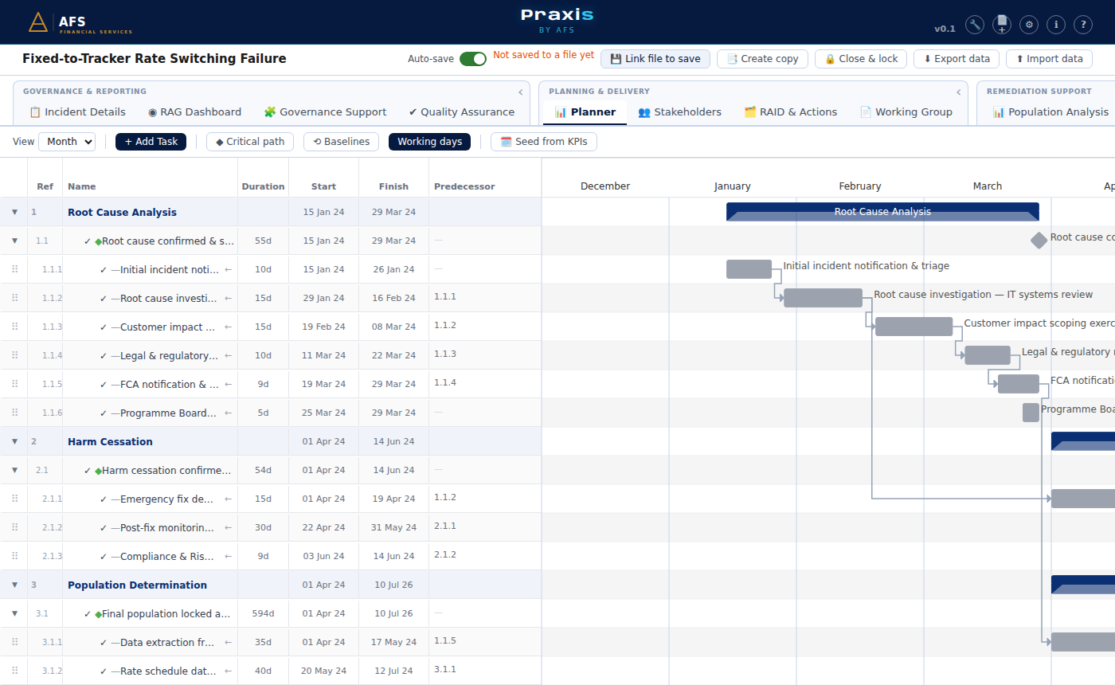Open RAID & Actions tab
Viewport: 1115px width, 685px height.
pyautogui.click(x=790, y=112)
